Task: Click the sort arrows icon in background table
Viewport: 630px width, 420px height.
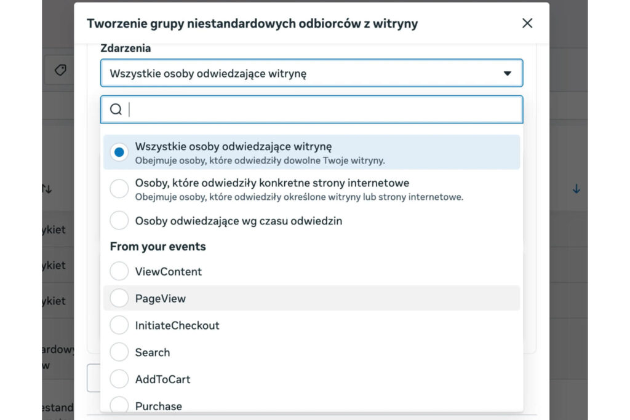Action: pyautogui.click(x=47, y=188)
